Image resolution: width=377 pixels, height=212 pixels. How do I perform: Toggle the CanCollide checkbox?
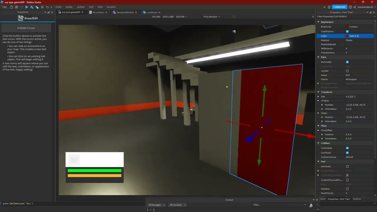pyautogui.click(x=347, y=148)
